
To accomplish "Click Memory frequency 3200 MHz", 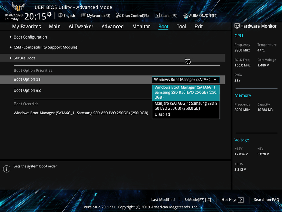I will point(242,110).
